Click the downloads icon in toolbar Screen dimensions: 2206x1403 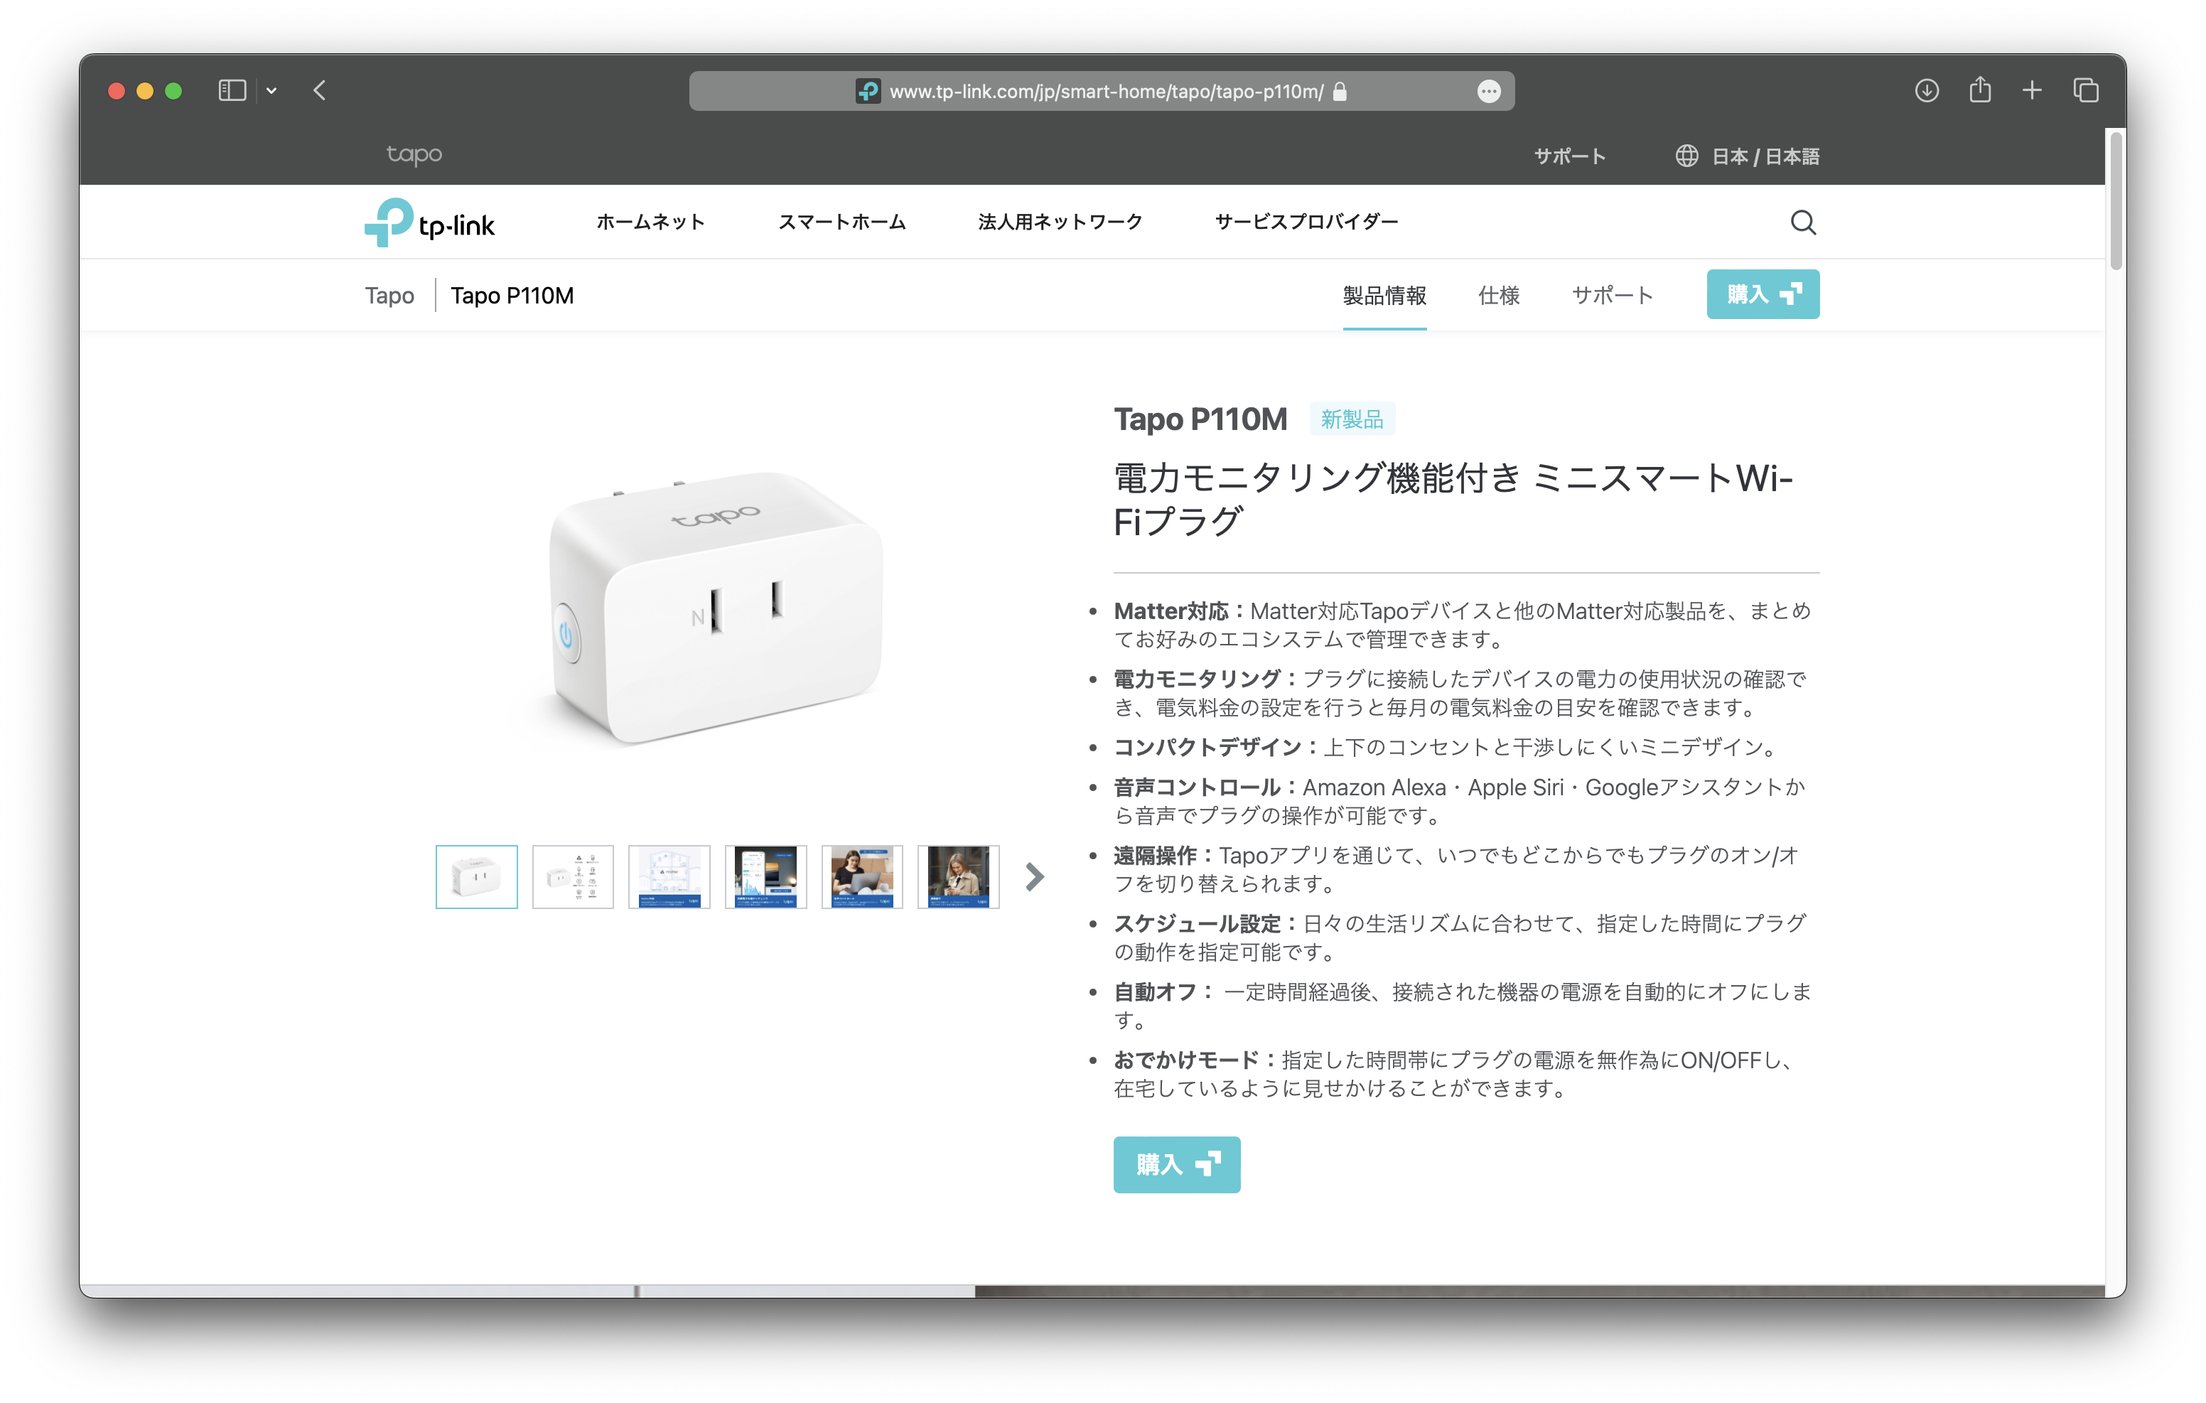click(1927, 91)
